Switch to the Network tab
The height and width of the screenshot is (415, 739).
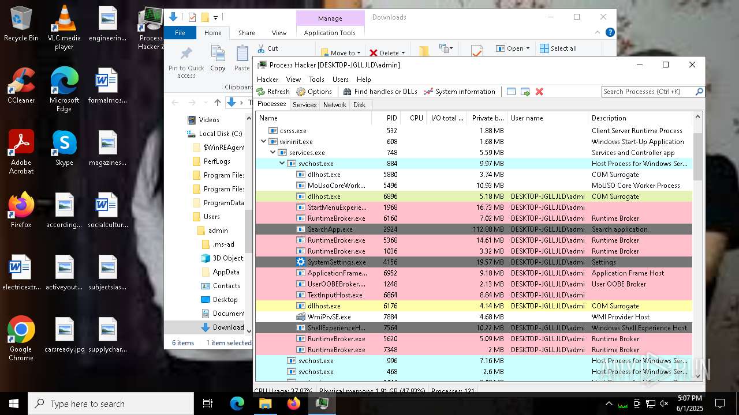(x=335, y=105)
